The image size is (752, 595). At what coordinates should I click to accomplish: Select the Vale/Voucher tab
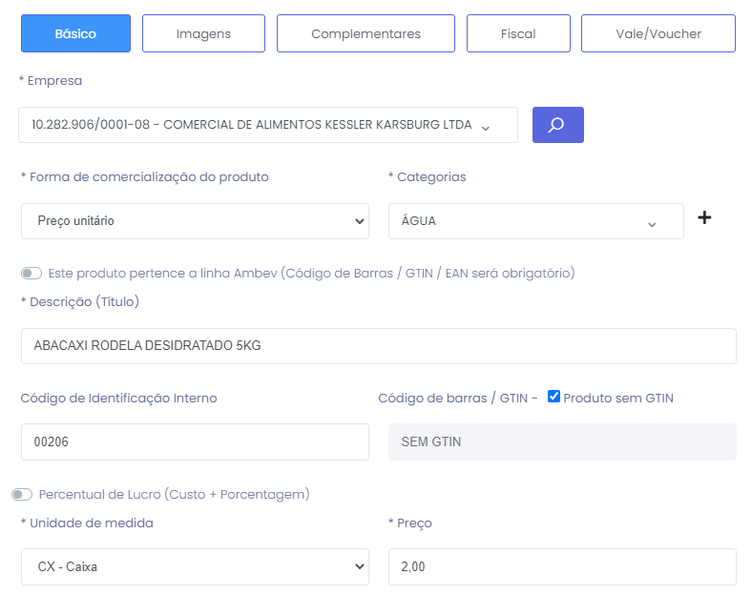click(658, 33)
